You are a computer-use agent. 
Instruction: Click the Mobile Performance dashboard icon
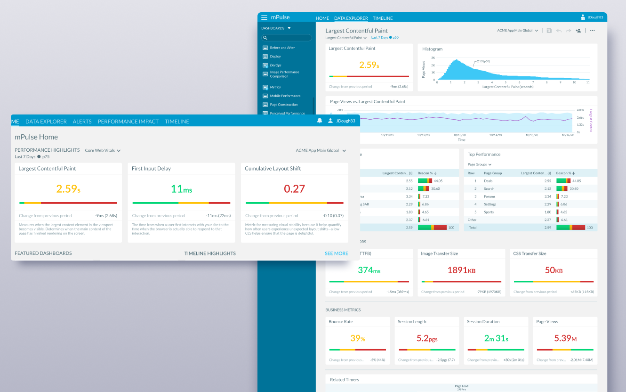pos(265,96)
